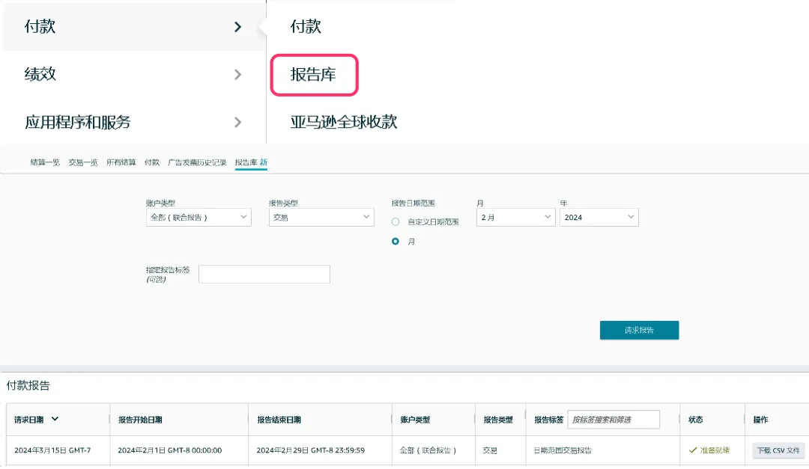Image resolution: width=809 pixels, height=469 pixels.
Task: Switch to the 所有结算 tab
Action: click(x=121, y=162)
